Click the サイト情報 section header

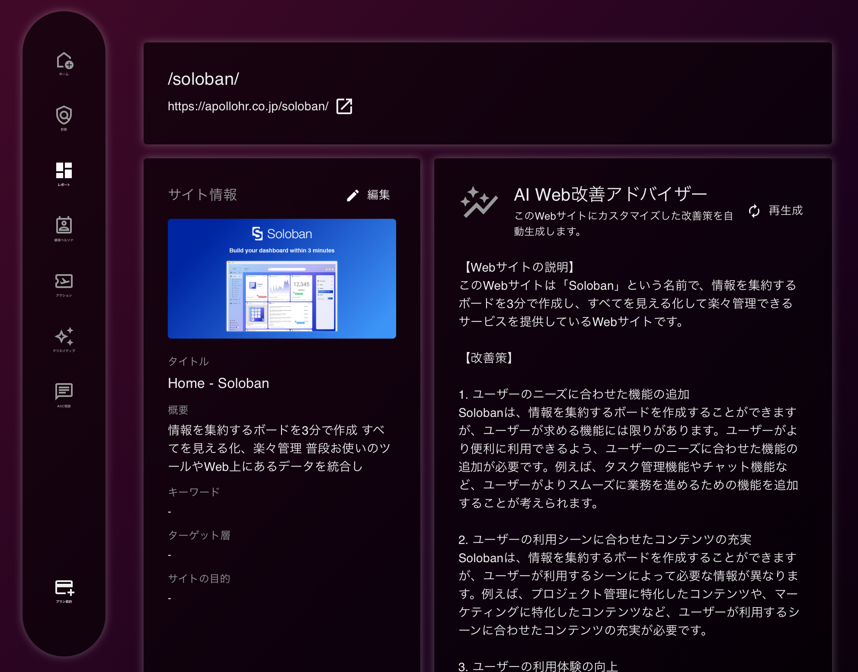pos(202,195)
